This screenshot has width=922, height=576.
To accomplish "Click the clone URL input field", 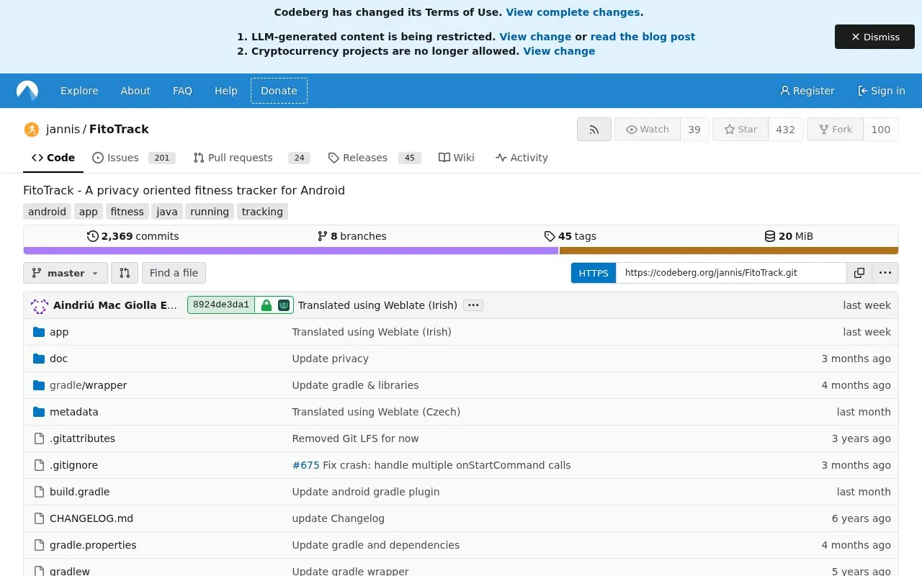I will (731, 273).
